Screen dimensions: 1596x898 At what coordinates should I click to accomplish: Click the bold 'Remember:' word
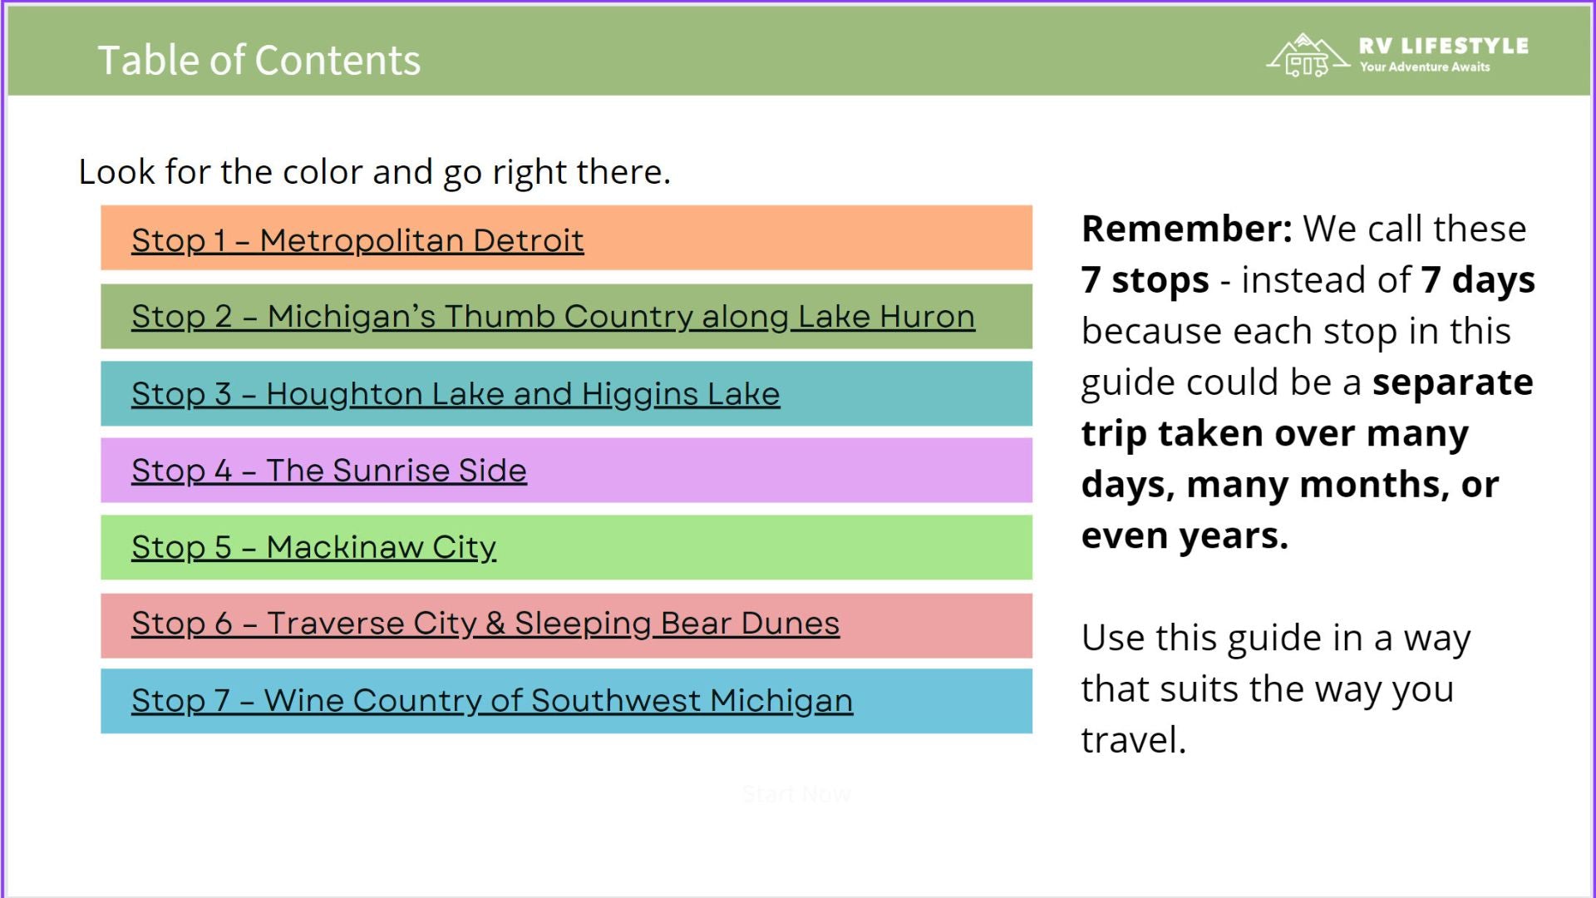(x=1186, y=229)
